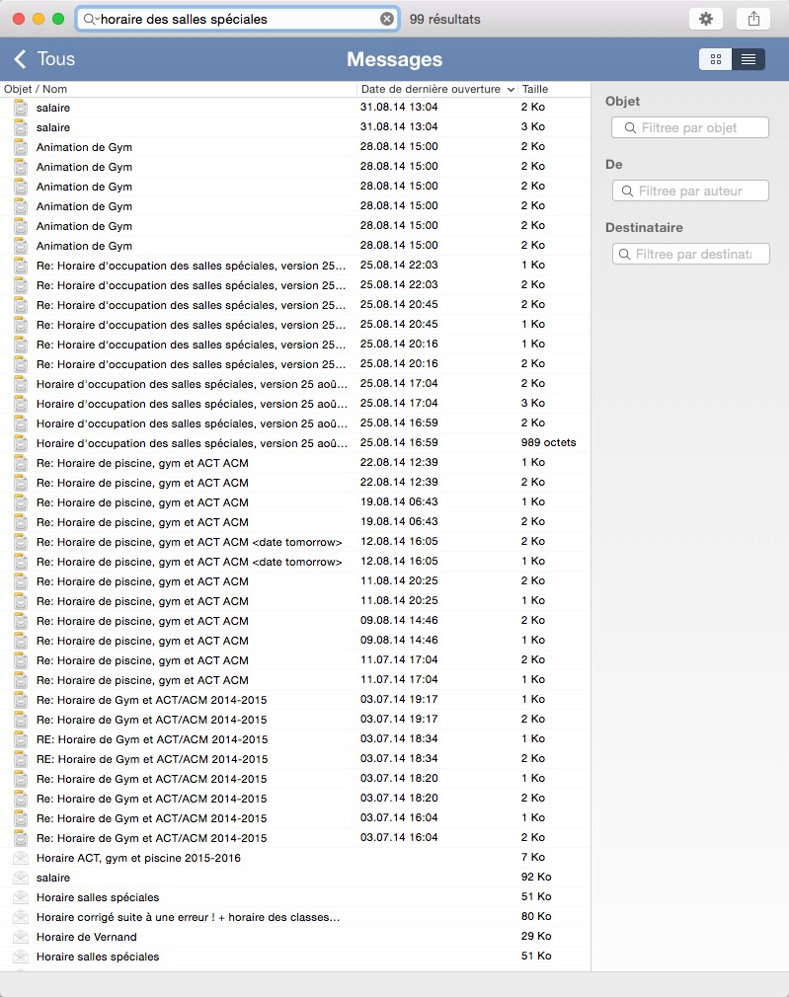The height and width of the screenshot is (997, 789).
Task: Go back to Tous
Action: click(56, 59)
